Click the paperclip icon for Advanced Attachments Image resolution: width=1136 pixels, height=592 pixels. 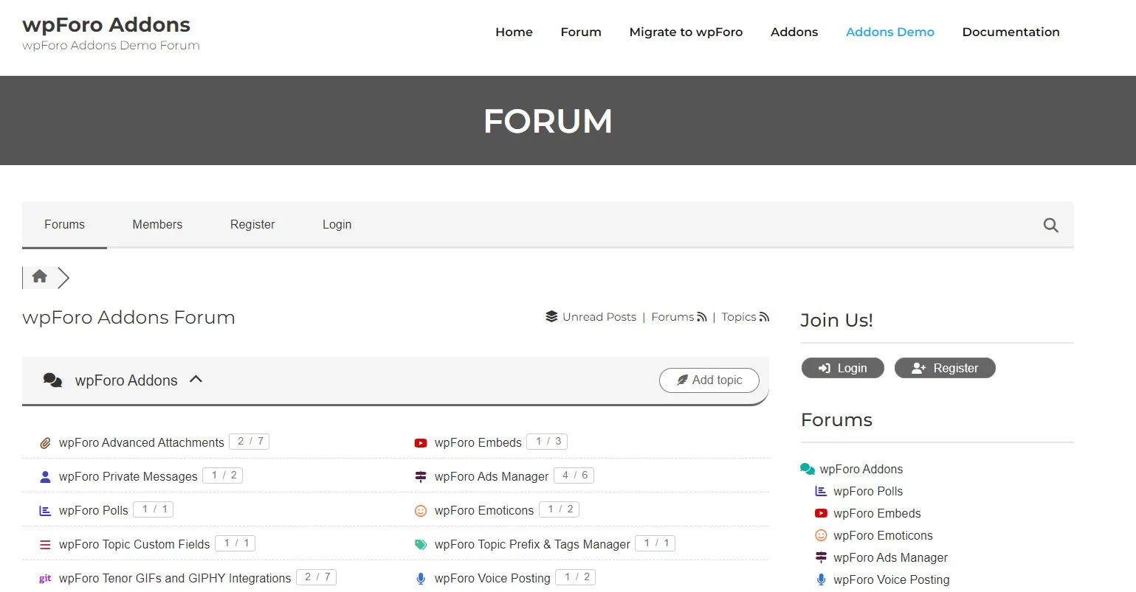click(45, 443)
